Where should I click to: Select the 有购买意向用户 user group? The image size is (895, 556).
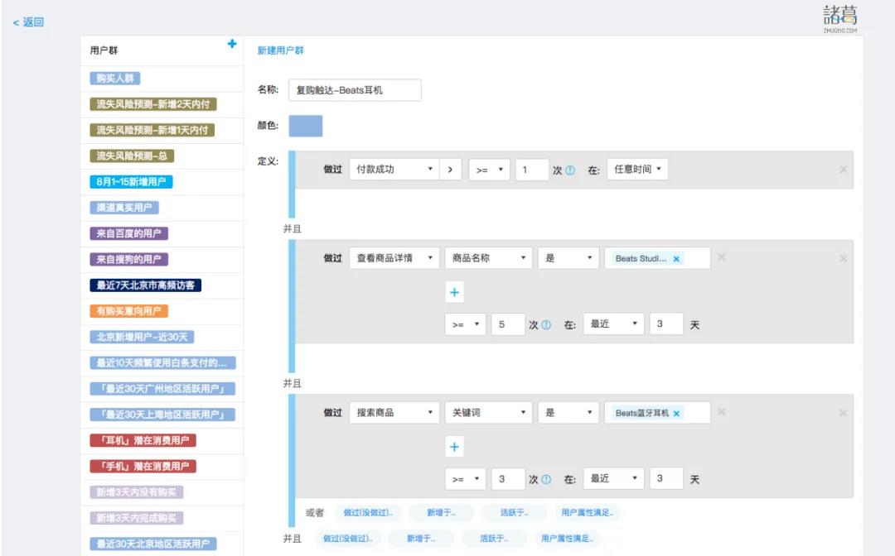pyautogui.click(x=129, y=311)
